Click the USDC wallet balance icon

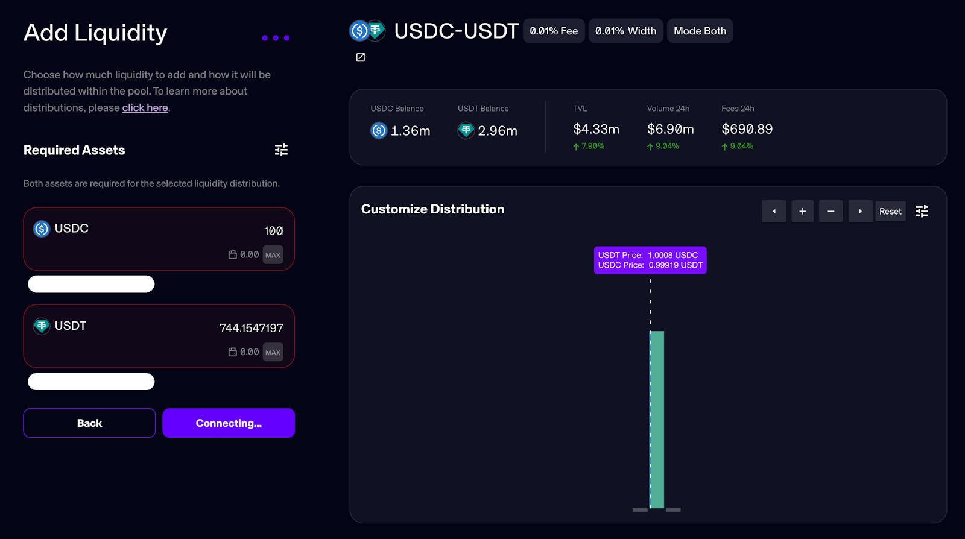[x=232, y=255]
